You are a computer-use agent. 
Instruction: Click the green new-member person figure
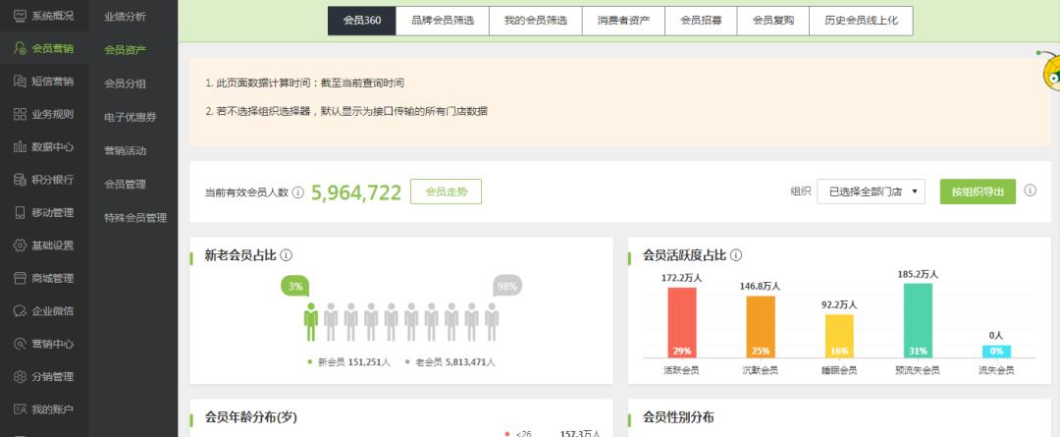(x=311, y=321)
